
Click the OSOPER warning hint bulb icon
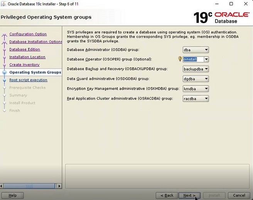[x=180, y=59]
